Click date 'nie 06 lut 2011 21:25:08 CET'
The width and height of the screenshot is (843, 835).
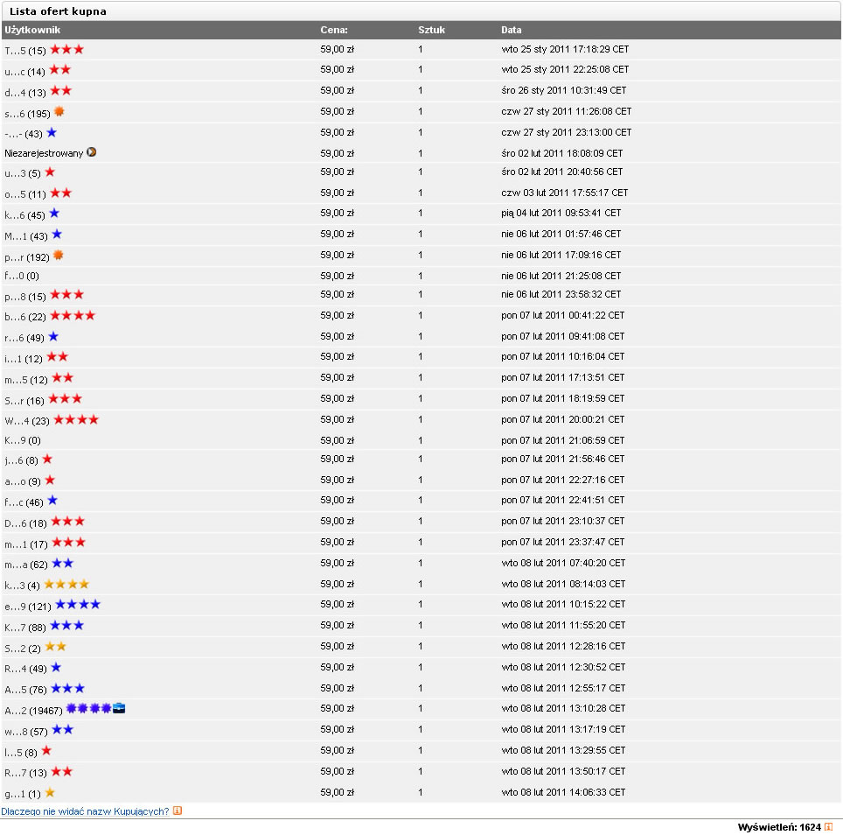561,276
